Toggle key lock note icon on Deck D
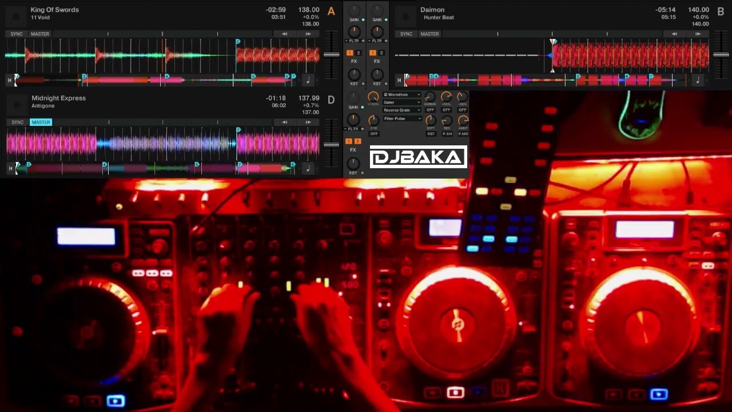This screenshot has height=412, width=732. [x=308, y=168]
